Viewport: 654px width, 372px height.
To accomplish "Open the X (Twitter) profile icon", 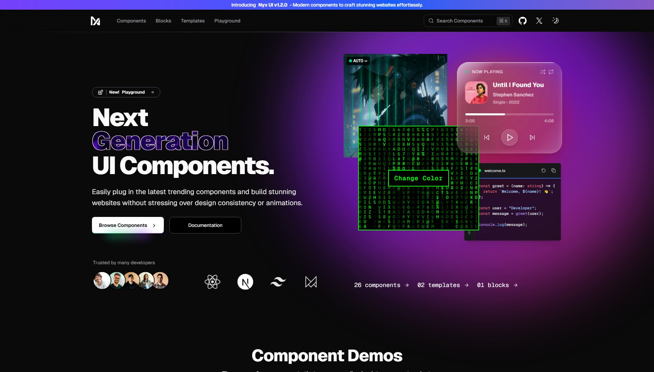I will point(539,21).
